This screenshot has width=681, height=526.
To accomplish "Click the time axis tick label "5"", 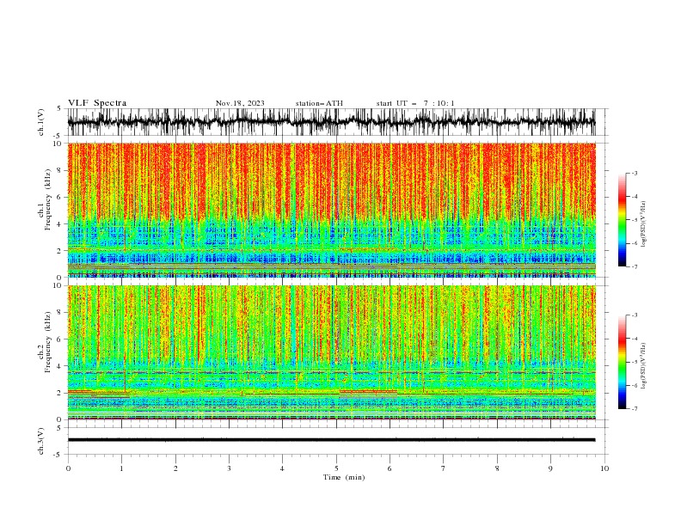I will click(336, 468).
